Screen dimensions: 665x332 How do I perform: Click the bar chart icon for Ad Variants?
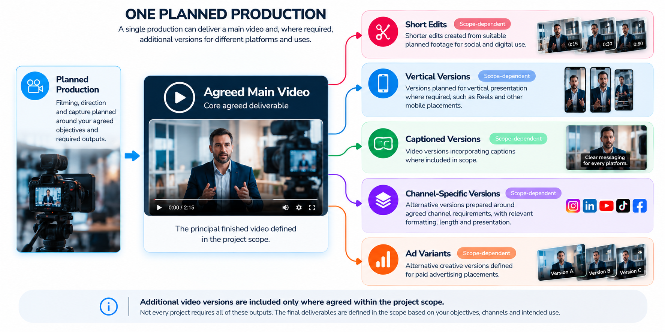click(x=383, y=259)
